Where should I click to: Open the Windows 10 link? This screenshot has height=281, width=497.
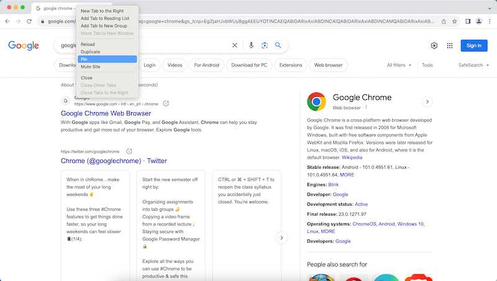coord(411,224)
